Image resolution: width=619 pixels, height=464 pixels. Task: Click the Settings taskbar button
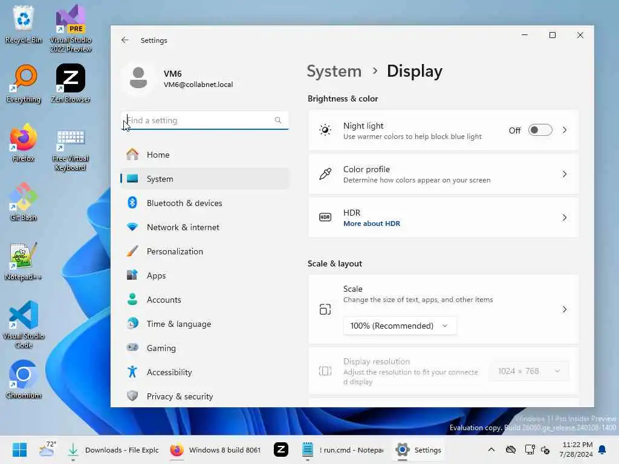(418, 449)
